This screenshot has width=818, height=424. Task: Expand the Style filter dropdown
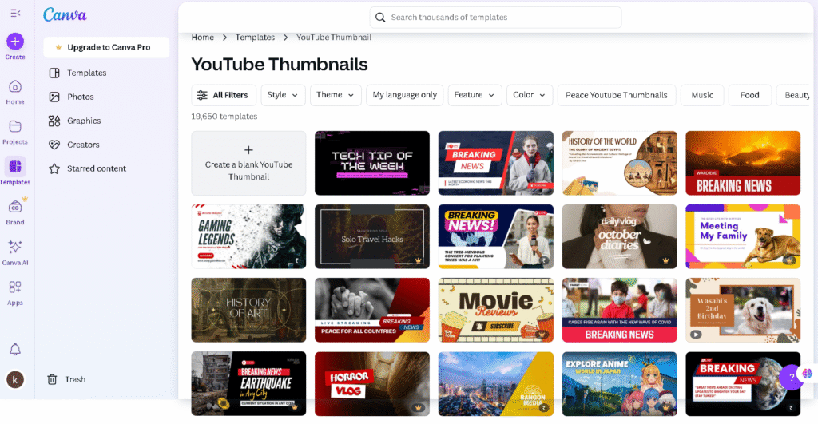point(283,95)
